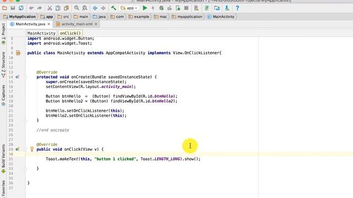Screen dimensions: 353x198
Task: Open the Build Variants tool window
Action: (x=3, y=159)
